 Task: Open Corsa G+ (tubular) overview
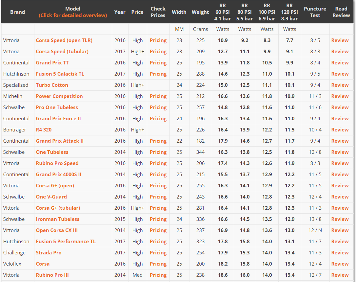pos(58,208)
